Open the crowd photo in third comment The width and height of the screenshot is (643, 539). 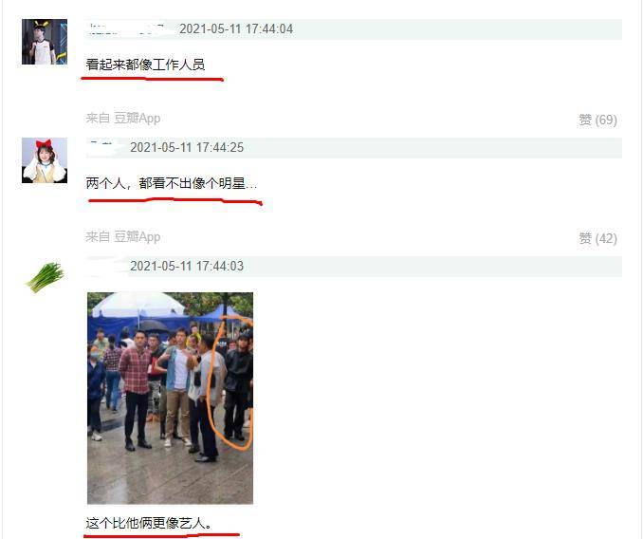170,398
